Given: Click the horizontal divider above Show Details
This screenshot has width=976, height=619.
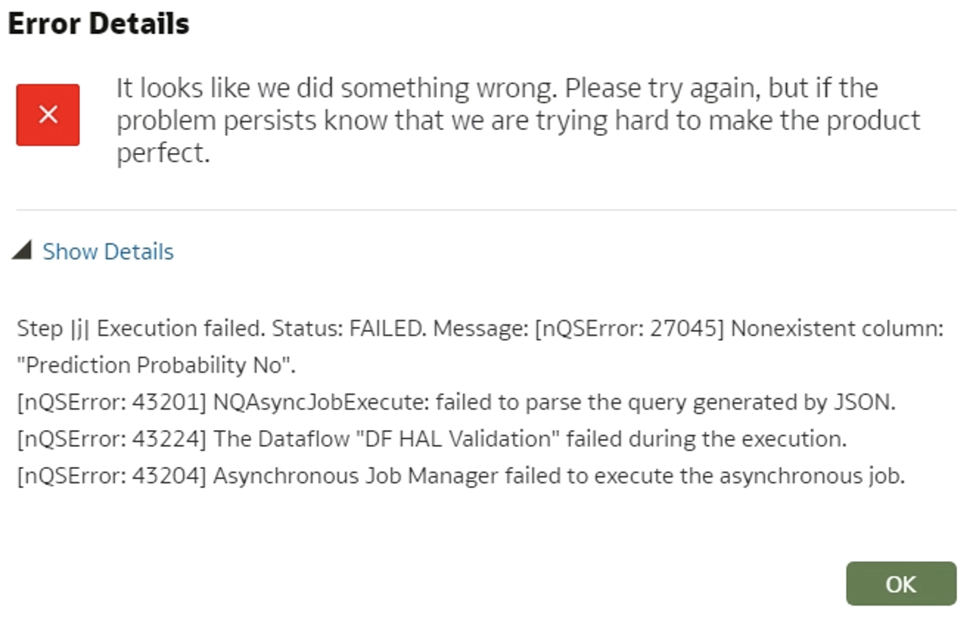Looking at the screenshot, I should click(x=486, y=210).
